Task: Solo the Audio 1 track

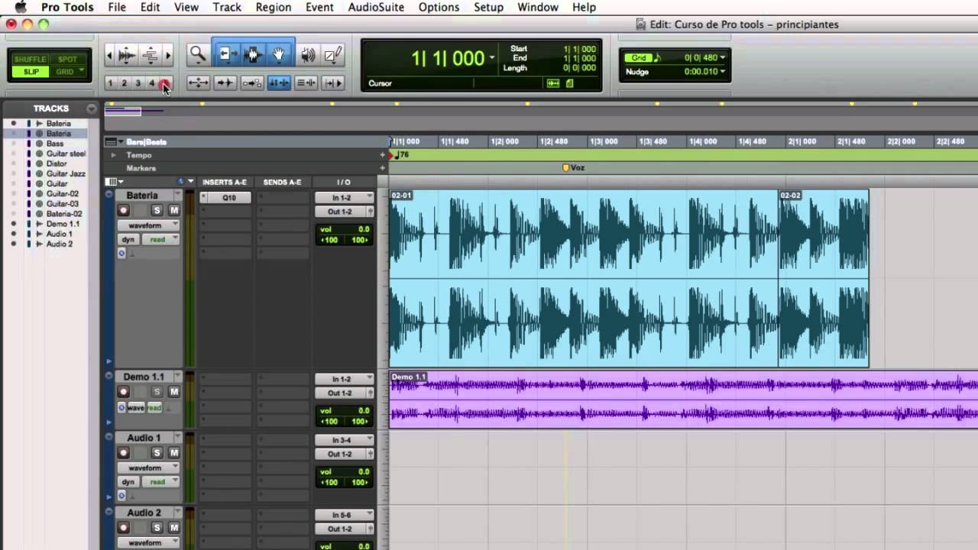Action: [x=157, y=453]
